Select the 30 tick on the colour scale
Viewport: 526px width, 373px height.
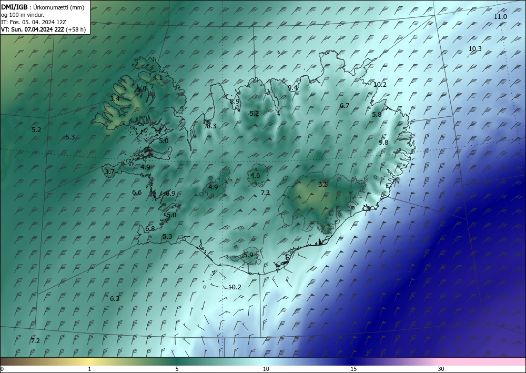point(441,369)
